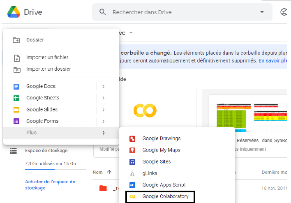Choose Importer un fichier

(47, 58)
